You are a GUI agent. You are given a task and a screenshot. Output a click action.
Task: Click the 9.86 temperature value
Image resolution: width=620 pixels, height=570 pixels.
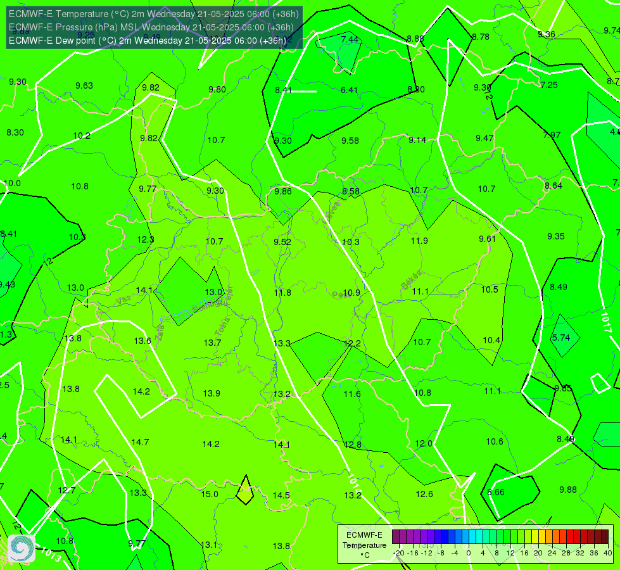point(283,191)
